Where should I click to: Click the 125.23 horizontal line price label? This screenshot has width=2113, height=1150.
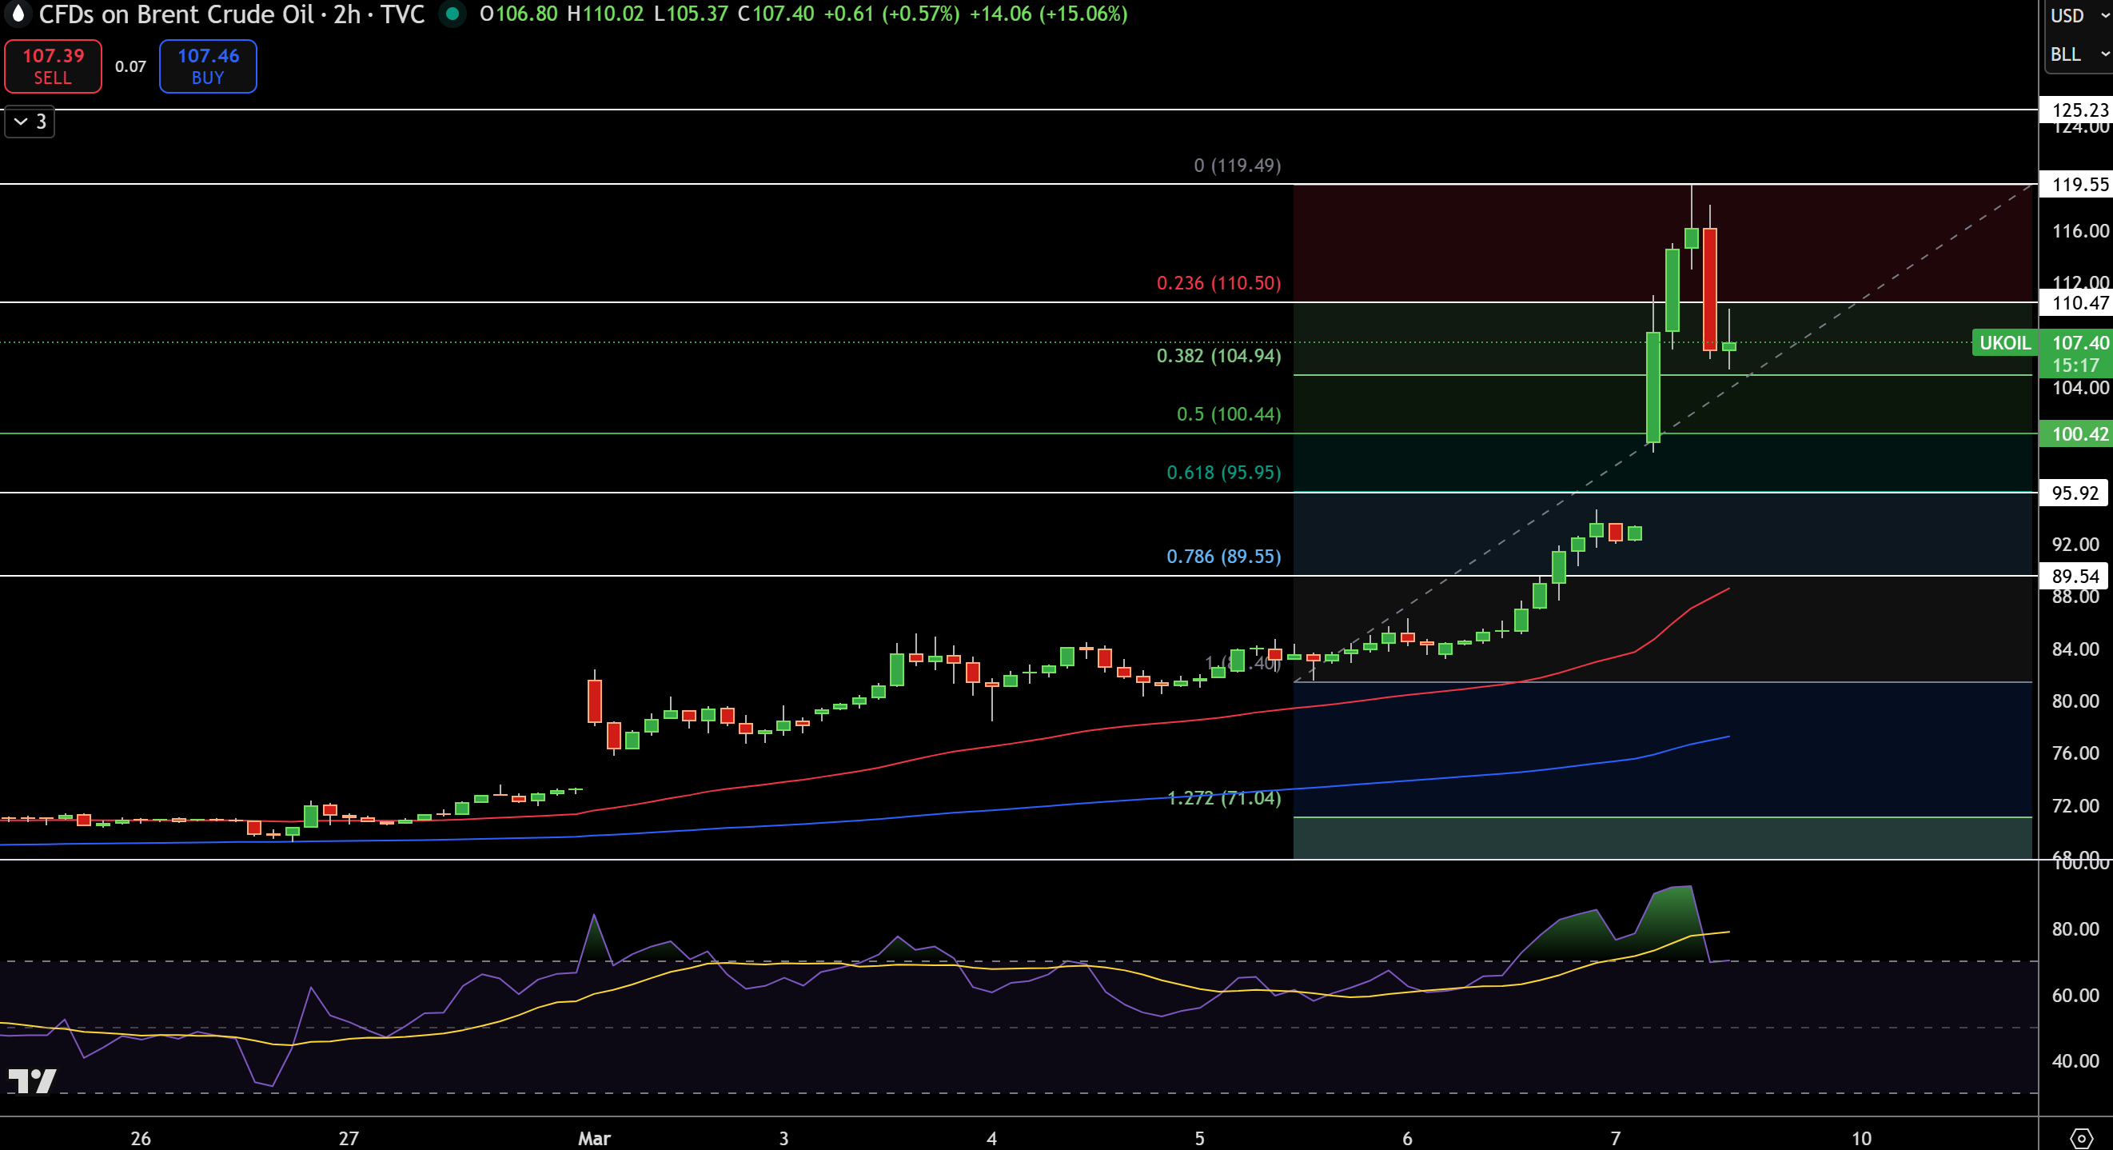[x=2076, y=109]
